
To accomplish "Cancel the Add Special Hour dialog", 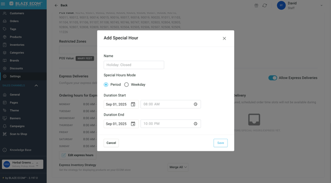I will point(111,143).
